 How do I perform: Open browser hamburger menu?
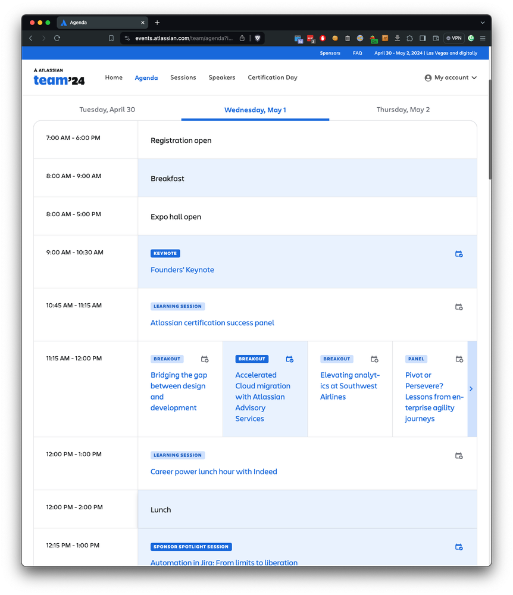tap(483, 38)
